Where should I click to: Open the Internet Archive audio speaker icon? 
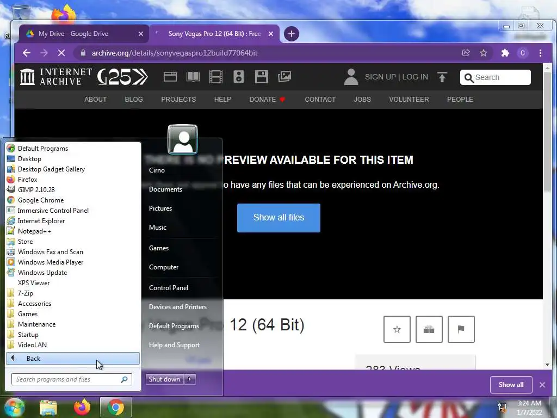click(x=239, y=77)
